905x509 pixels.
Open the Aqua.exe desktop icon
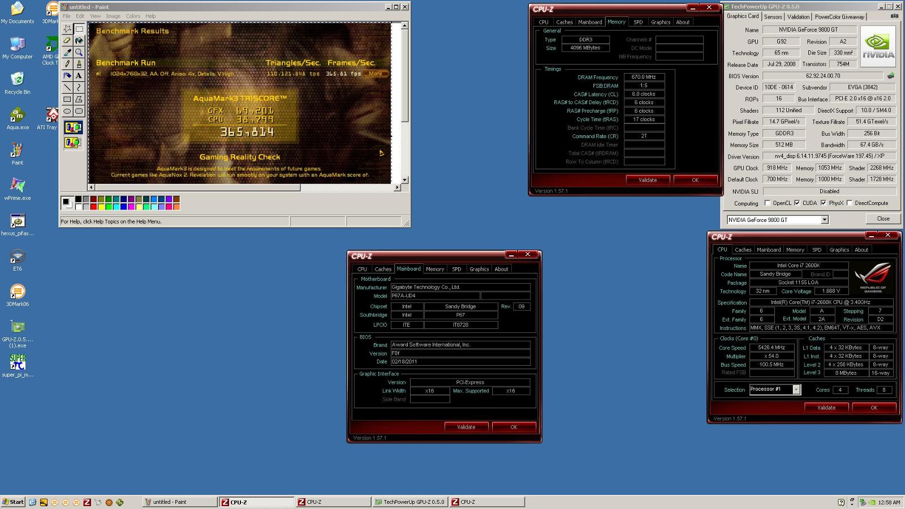pos(18,118)
